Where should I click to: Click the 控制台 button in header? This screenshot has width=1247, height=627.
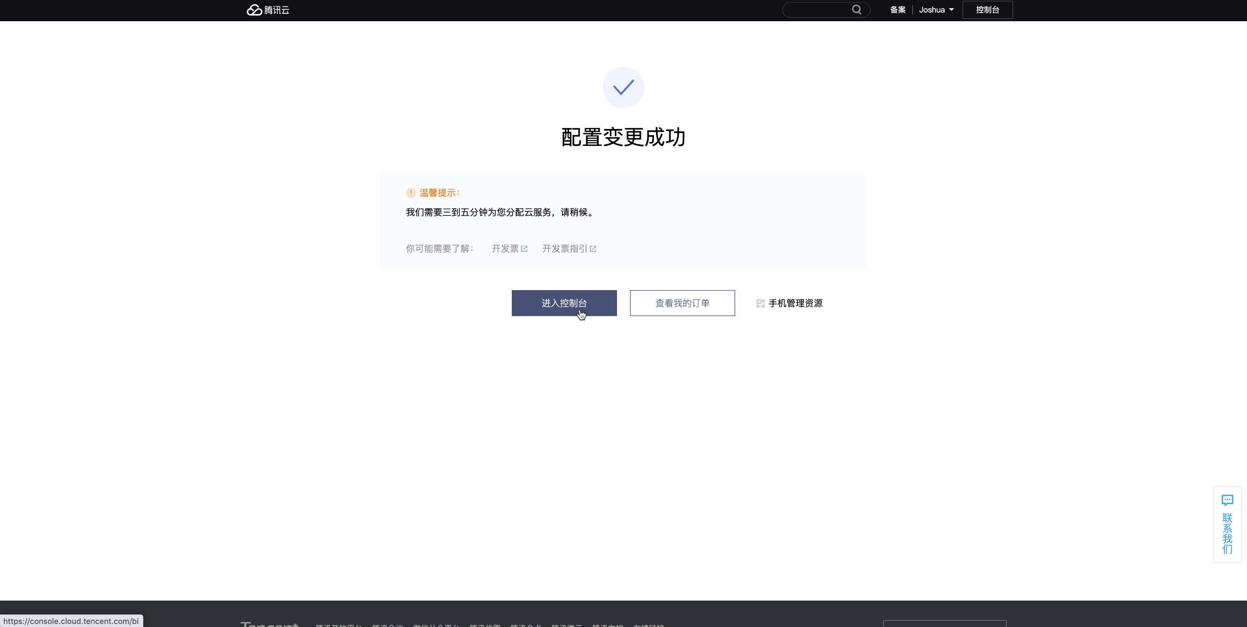987,10
